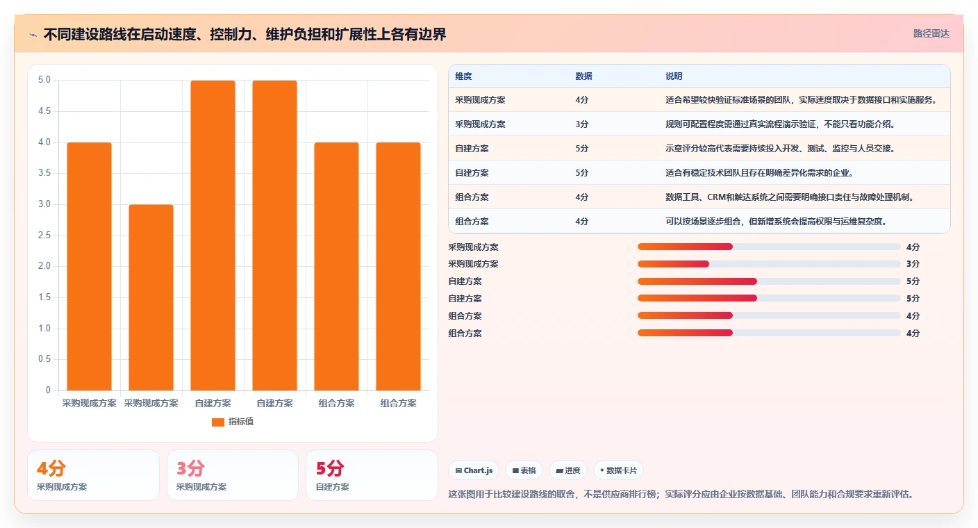Click the 数据 column header
Image resolution: width=978 pixels, height=528 pixels.
(x=584, y=76)
